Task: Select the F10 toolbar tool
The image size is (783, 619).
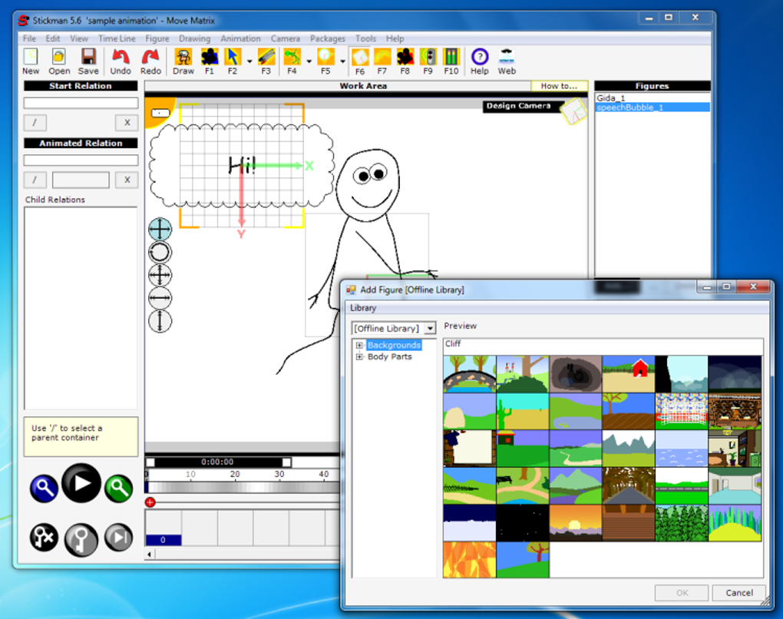Action: (x=451, y=61)
